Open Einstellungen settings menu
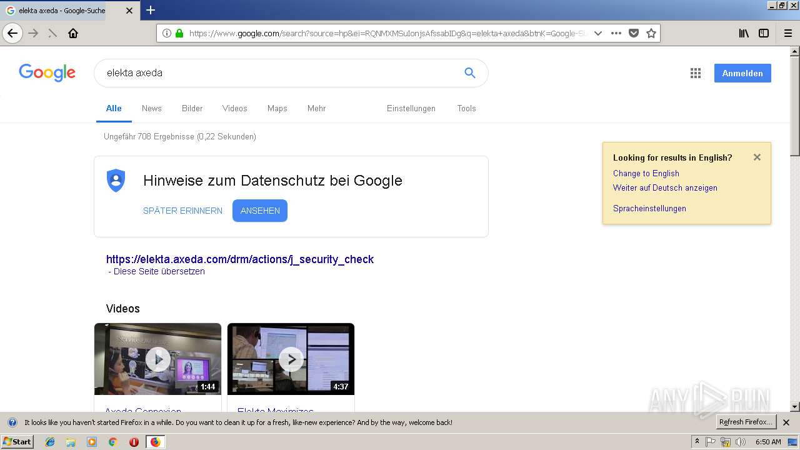 (x=411, y=109)
